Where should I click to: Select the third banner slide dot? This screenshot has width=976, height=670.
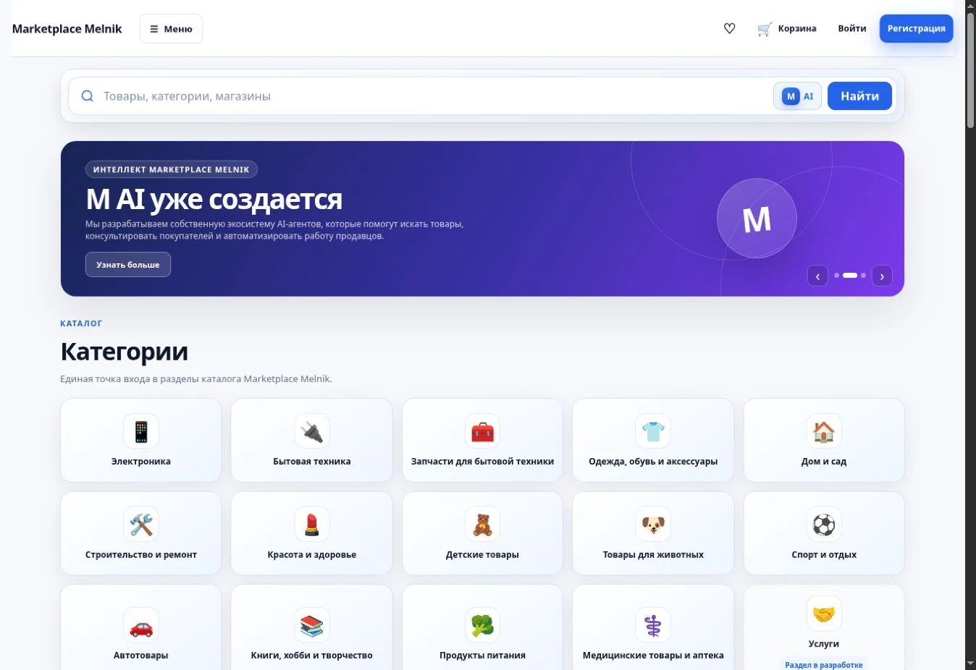click(863, 275)
